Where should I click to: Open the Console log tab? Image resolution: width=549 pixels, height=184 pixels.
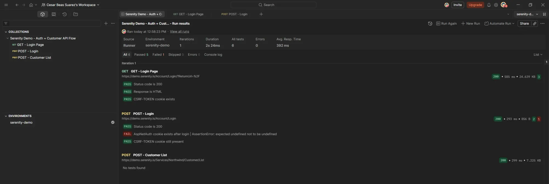coord(213,55)
